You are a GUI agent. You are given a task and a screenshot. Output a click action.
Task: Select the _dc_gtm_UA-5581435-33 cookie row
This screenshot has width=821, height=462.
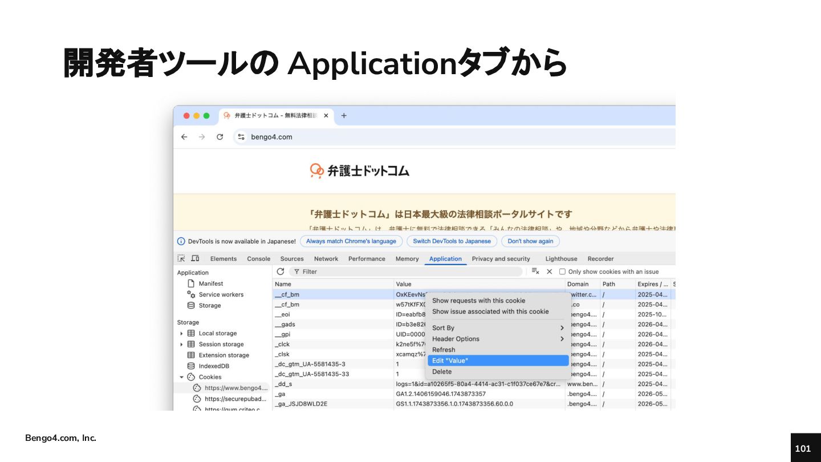(x=474, y=374)
